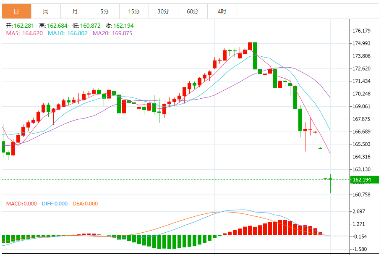Image resolution: width=381 pixels, height=255 pixels.
Task: Select the MA20 moving average label
Action: [x=112, y=33]
